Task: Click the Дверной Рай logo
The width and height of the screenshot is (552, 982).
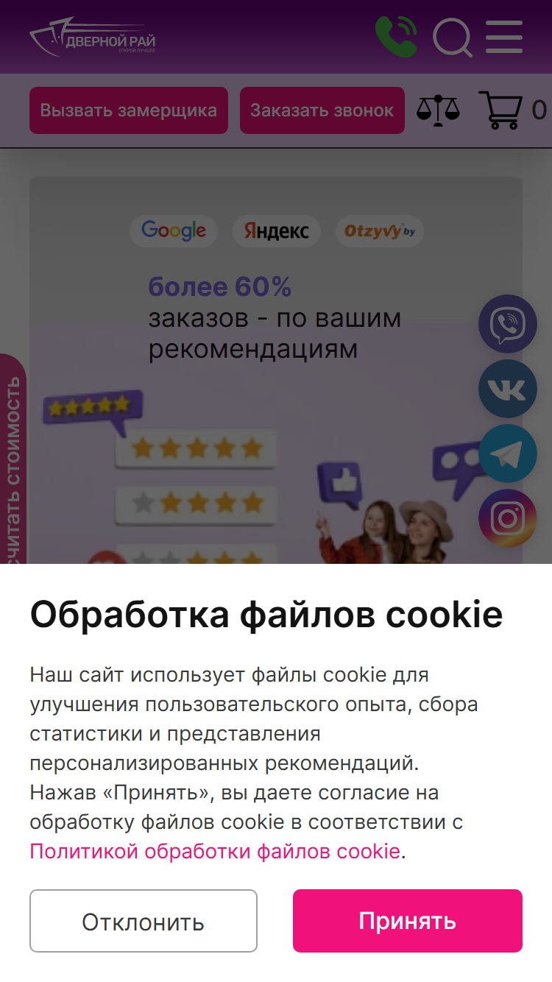Action: point(93,37)
